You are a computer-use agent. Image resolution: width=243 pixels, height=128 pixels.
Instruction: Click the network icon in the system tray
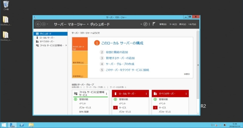click(212, 125)
